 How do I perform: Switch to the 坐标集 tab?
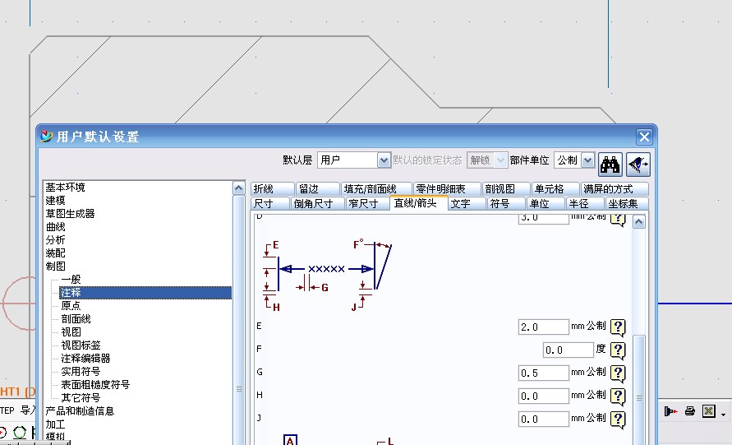[627, 204]
